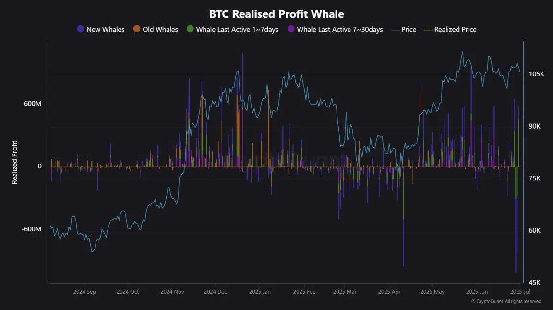The image size is (553, 310).
Task: Hide the Old Whales series via legend text
Action: [x=160, y=30]
